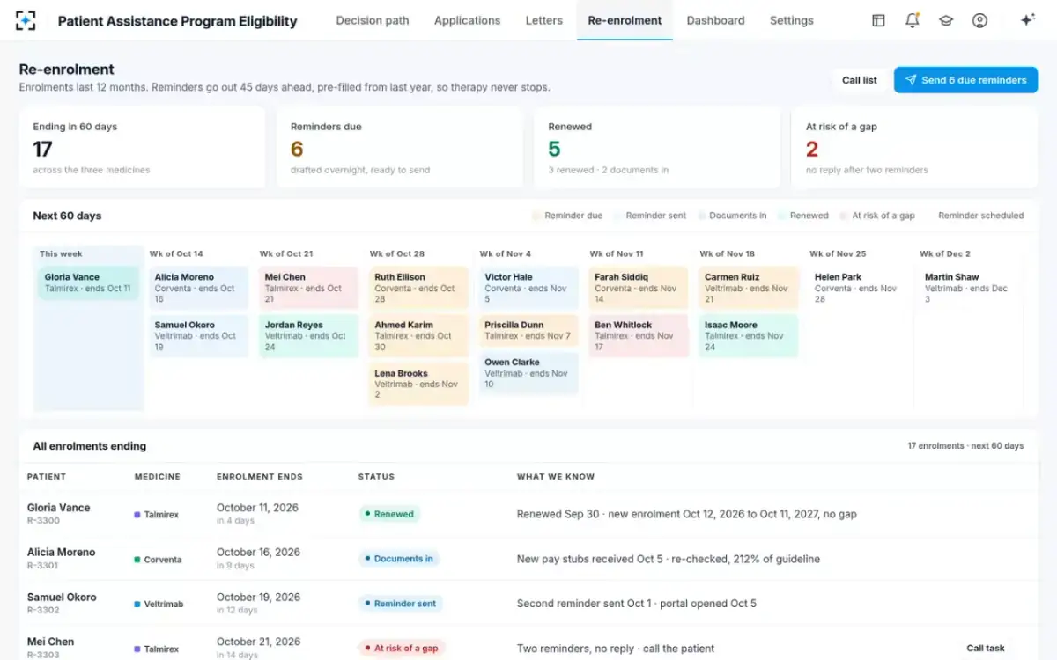Open Samuel Okoro's calendar card

coord(198,336)
